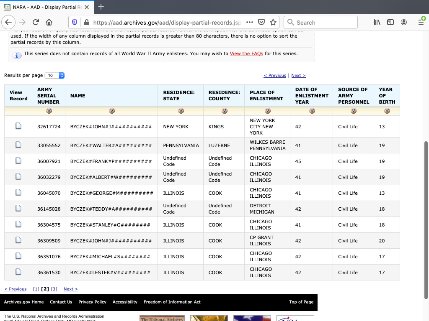Go to the Firefox home page
Screen dimensions: 429x321
(x=49, y=22)
